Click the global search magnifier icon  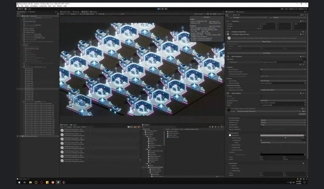click(286, 9)
